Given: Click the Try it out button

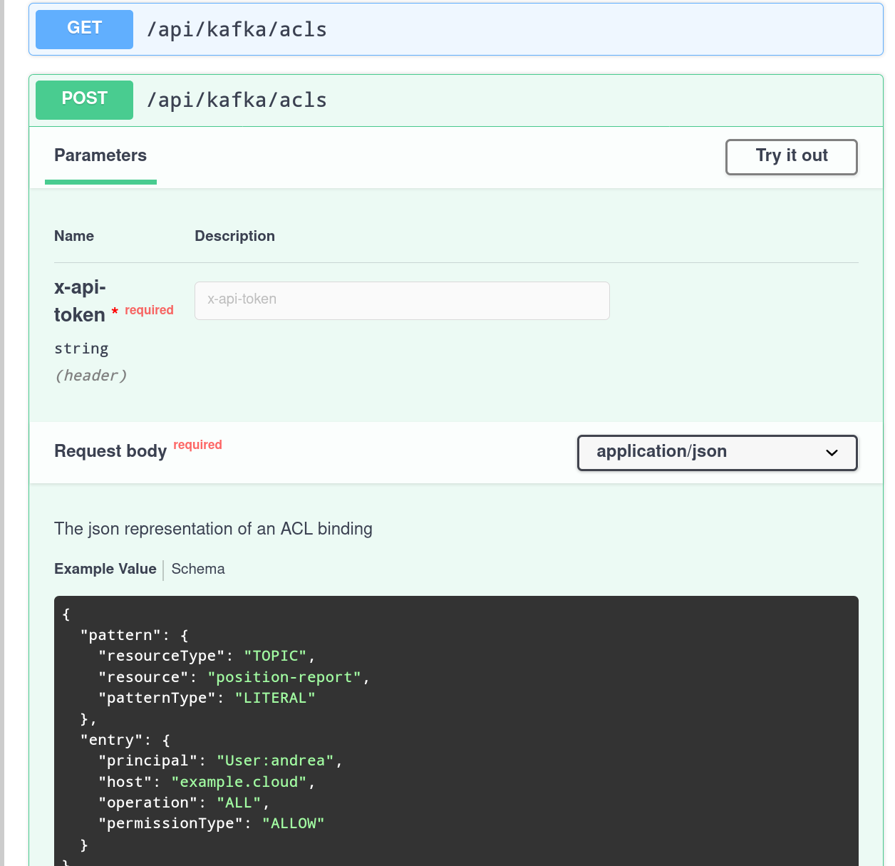Looking at the screenshot, I should (x=791, y=157).
